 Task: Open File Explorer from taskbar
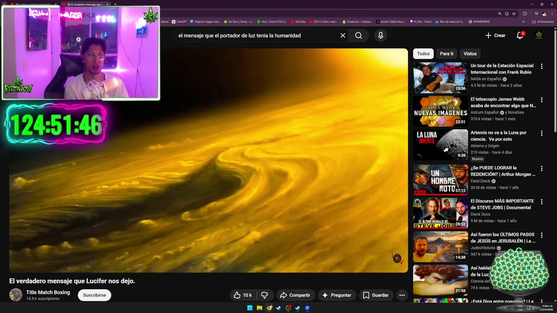(259, 308)
